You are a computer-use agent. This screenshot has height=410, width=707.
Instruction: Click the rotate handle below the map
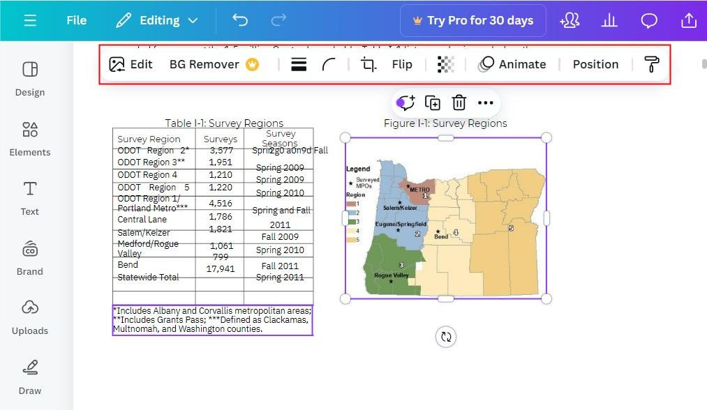coord(446,337)
